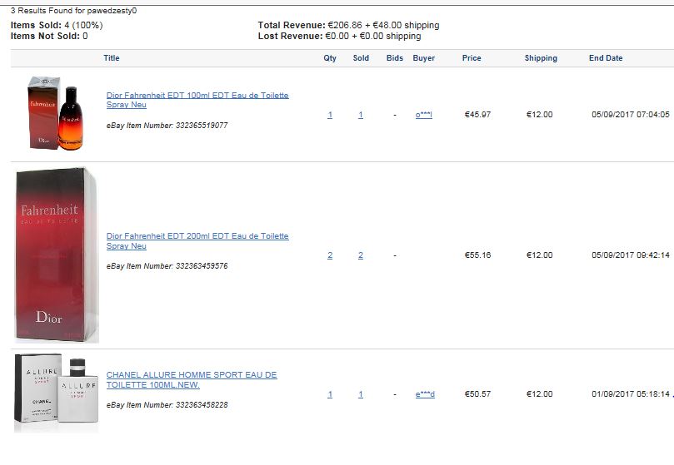Click Sold value 2 for Fahrenheit 200ml
Image resolution: width=674 pixels, height=465 pixels.
point(361,255)
